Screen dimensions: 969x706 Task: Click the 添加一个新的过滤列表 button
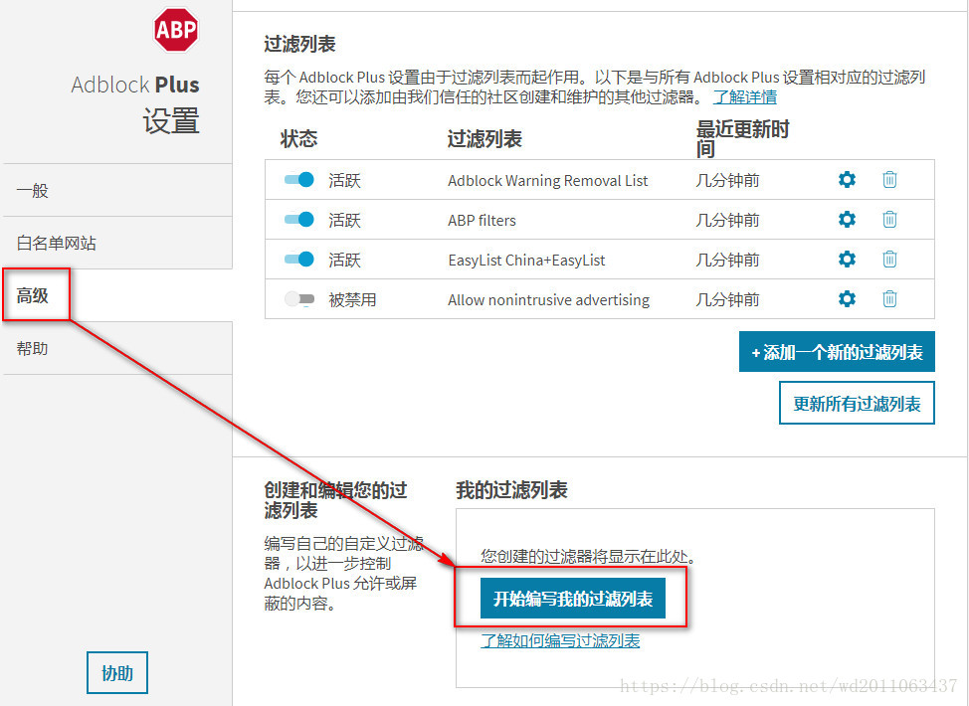click(x=837, y=351)
